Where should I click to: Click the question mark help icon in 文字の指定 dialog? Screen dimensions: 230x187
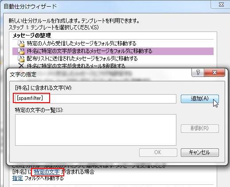pos(198,72)
